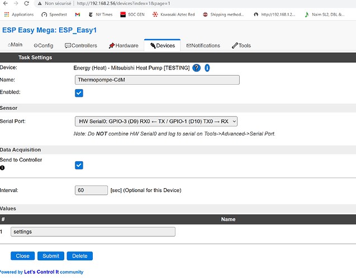Click the ESP Easy Mega: ESP_Easy1 title
Screen dimensions: 356x280
[x=50, y=30]
